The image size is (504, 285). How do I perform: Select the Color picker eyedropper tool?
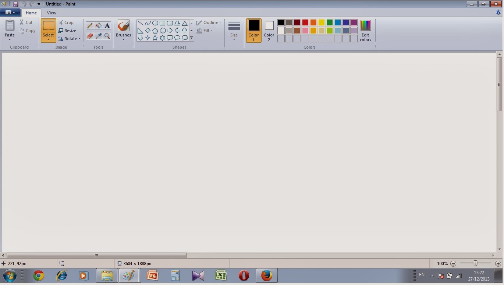[x=98, y=36]
